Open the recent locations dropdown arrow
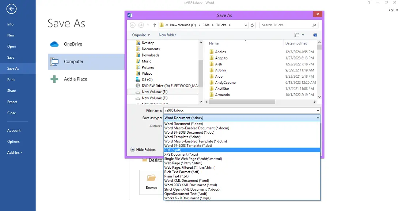This screenshot has height=211, width=398. tap(148, 25)
